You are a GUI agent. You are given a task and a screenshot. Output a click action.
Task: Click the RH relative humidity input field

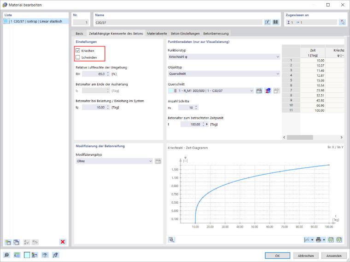[96, 74]
